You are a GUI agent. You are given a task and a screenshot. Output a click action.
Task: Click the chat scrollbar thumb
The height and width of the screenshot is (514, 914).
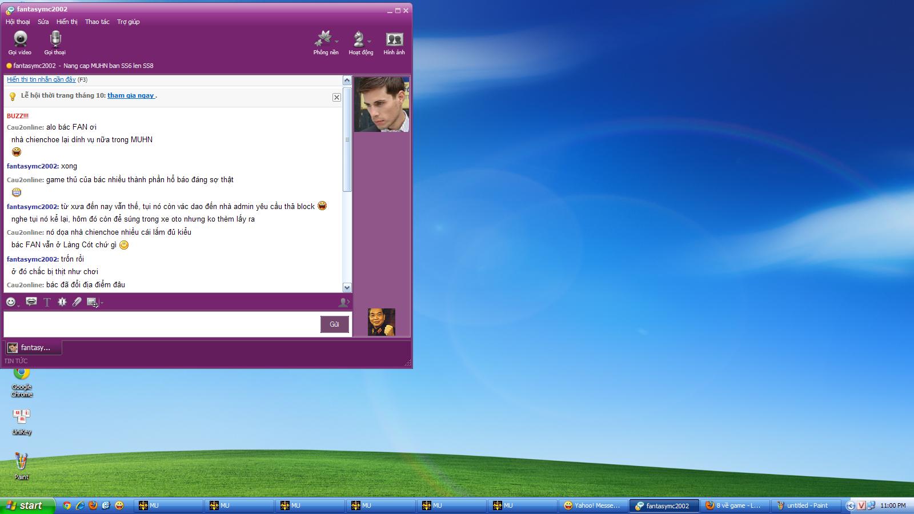click(x=347, y=139)
